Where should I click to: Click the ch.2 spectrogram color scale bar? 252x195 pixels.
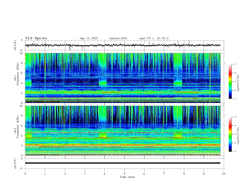coord(230,134)
